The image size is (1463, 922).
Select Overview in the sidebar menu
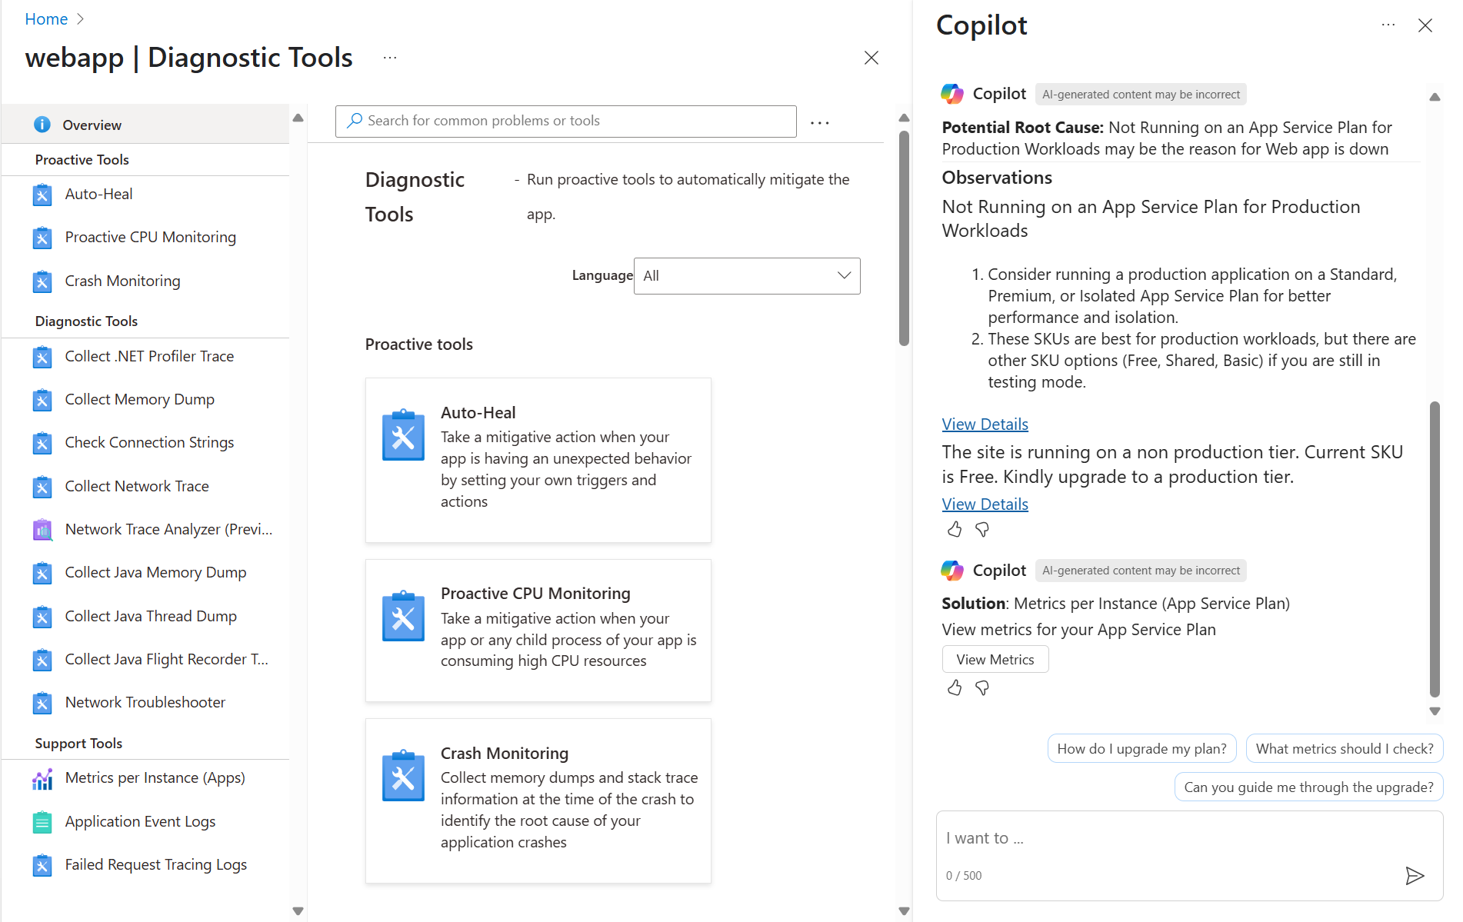92,125
